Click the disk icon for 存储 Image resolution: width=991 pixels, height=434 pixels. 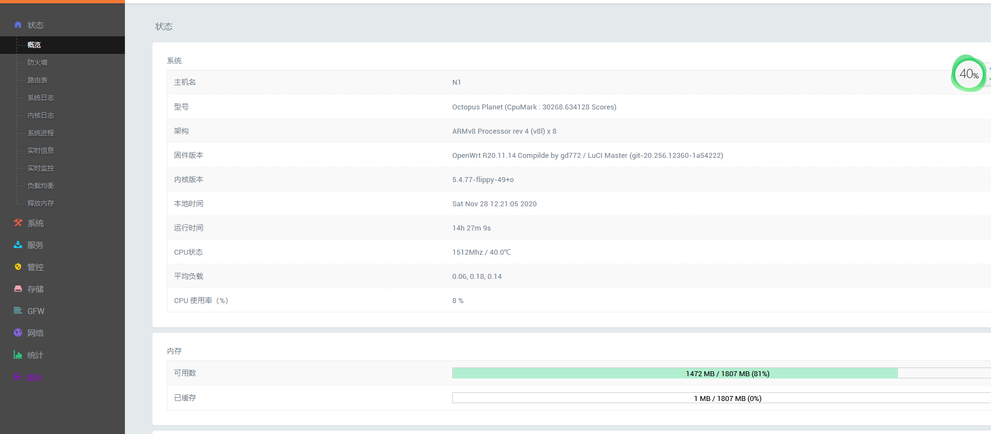point(18,289)
